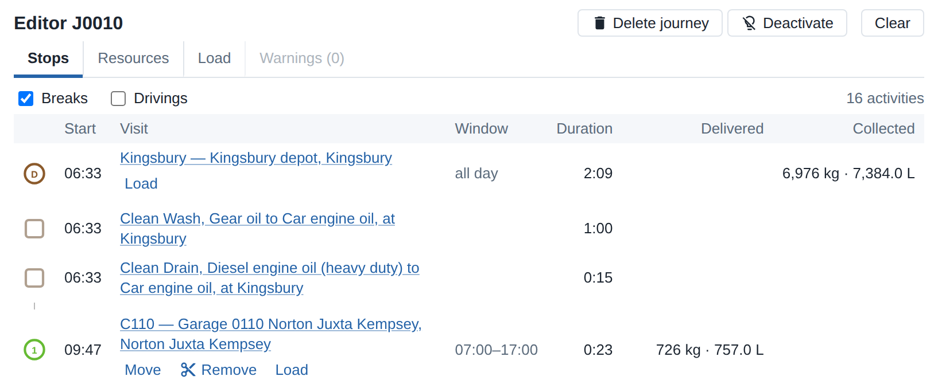Switch to the Stops tab
Viewport: 938px width, 384px height.
(x=48, y=58)
